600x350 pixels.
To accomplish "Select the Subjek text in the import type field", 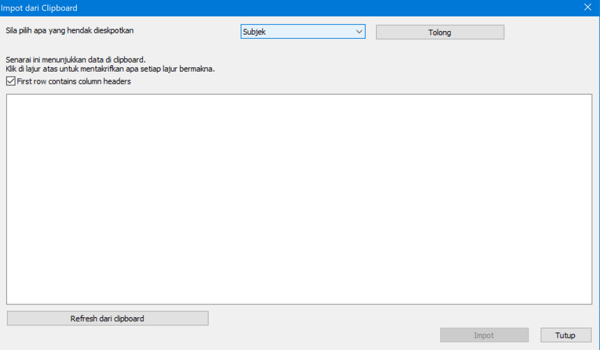I will tap(254, 32).
